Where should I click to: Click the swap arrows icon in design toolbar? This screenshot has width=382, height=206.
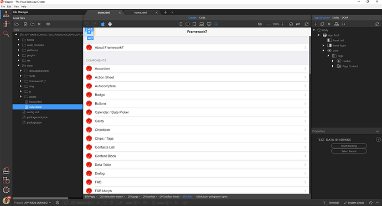(x=298, y=24)
